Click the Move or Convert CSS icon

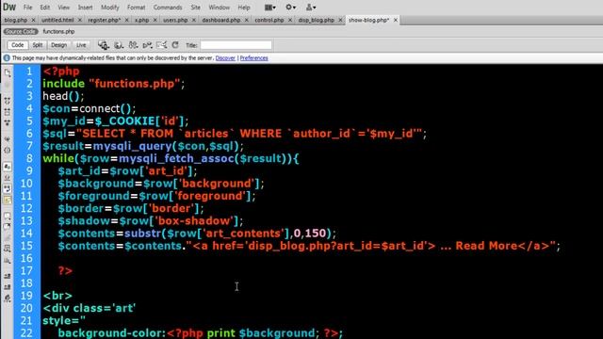8,261
